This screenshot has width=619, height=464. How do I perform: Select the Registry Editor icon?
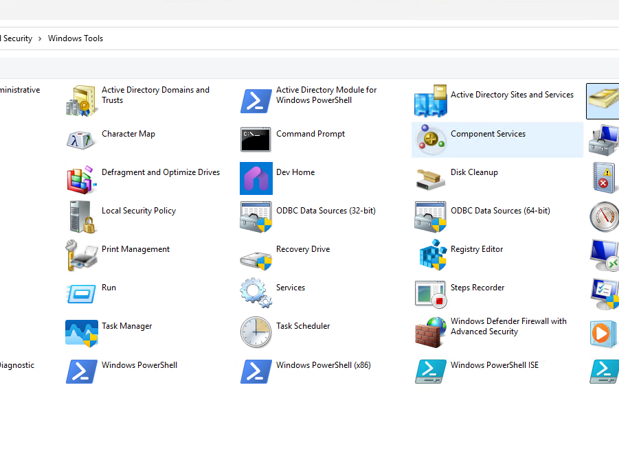pyautogui.click(x=431, y=255)
